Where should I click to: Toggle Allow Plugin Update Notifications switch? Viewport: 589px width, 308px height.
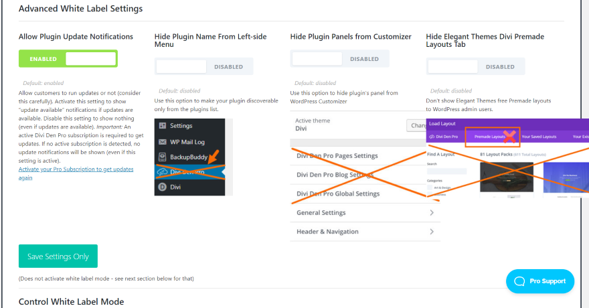coord(68,59)
